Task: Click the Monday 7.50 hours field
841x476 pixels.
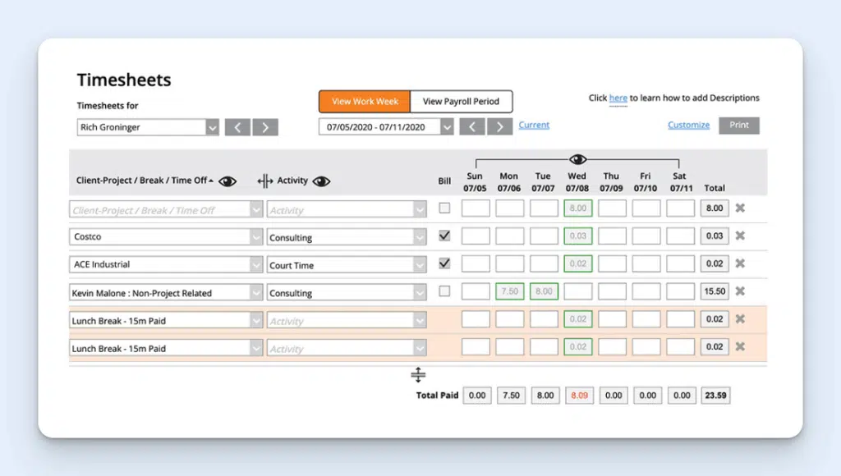Action: 509,291
